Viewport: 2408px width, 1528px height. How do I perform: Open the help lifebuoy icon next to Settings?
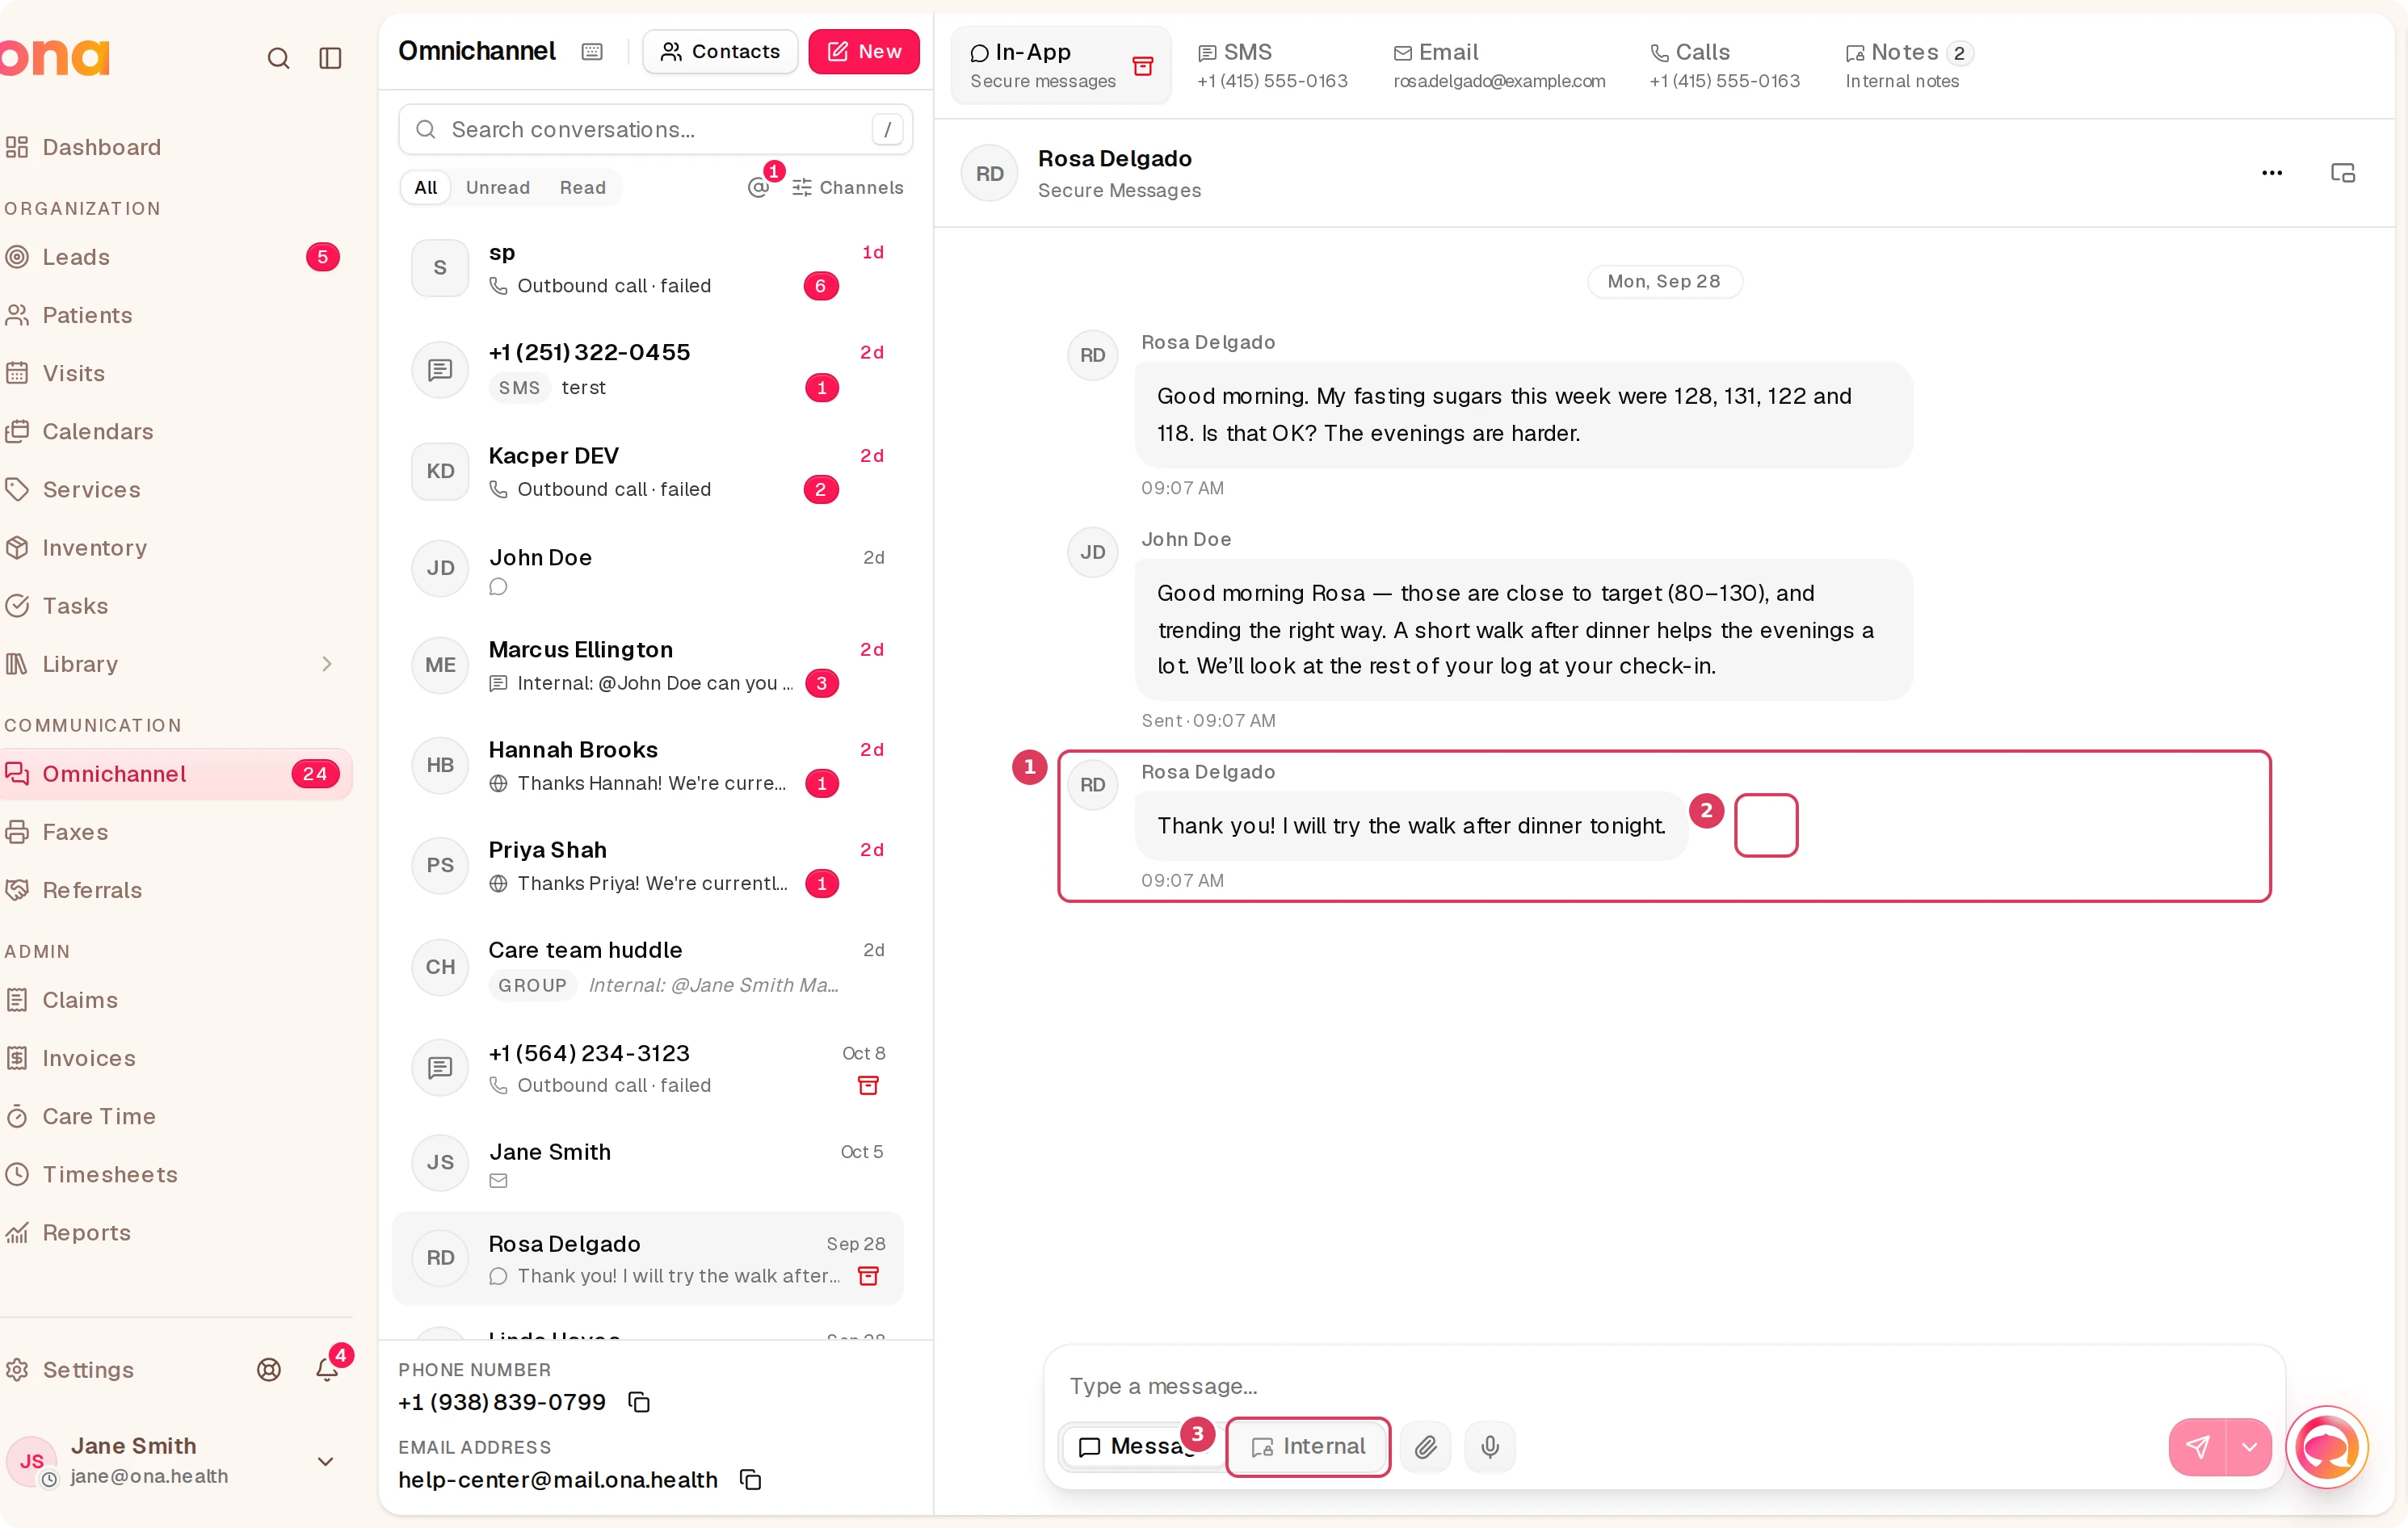269,1369
